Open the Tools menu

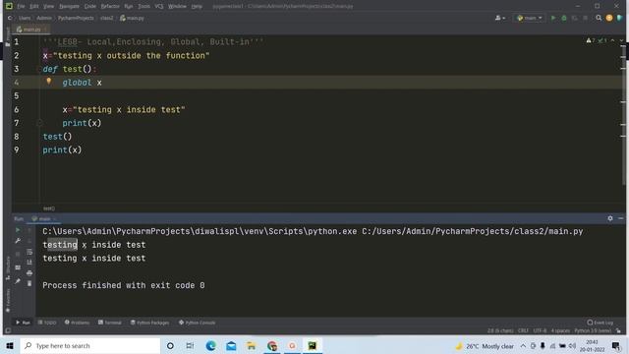[x=144, y=7]
